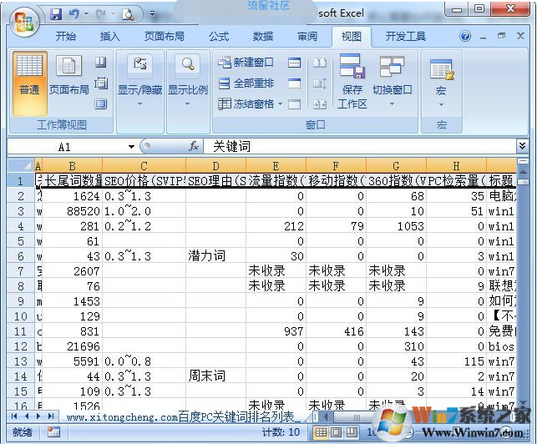Switch to 页面布局 view in workbook views
The height and width of the screenshot is (444, 537).
click(68, 75)
